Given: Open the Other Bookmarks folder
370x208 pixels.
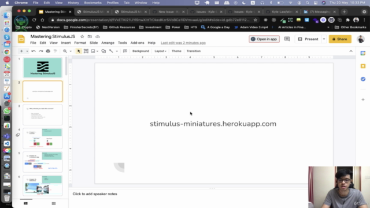Looking at the screenshot, I should point(350,27).
